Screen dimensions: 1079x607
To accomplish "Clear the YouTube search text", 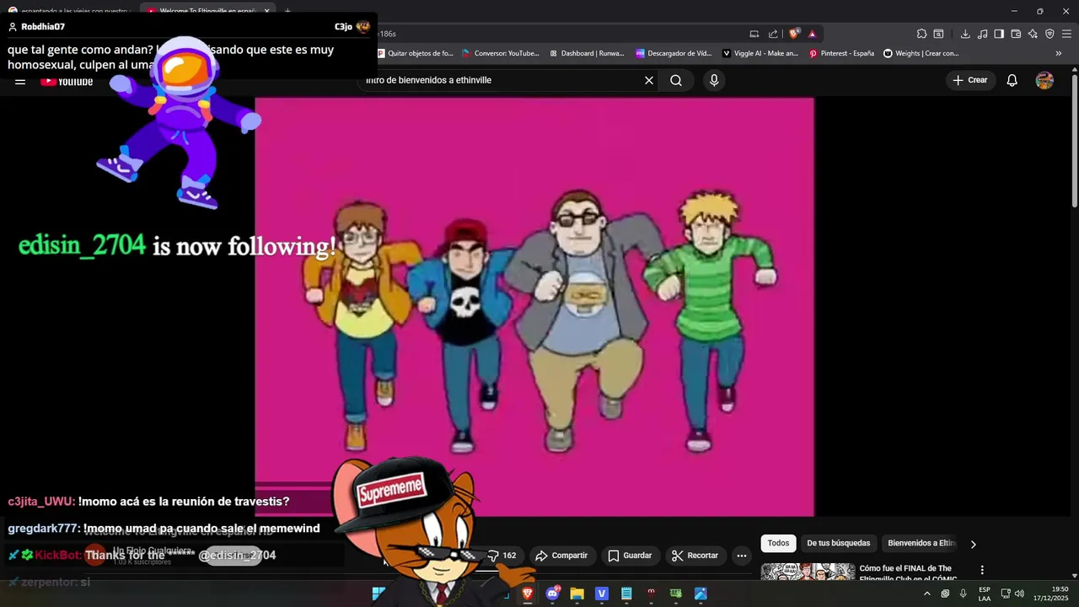I will [649, 80].
